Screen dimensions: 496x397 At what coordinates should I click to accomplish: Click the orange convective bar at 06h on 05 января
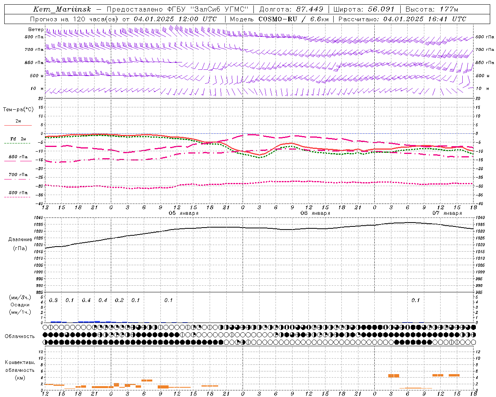point(147,380)
